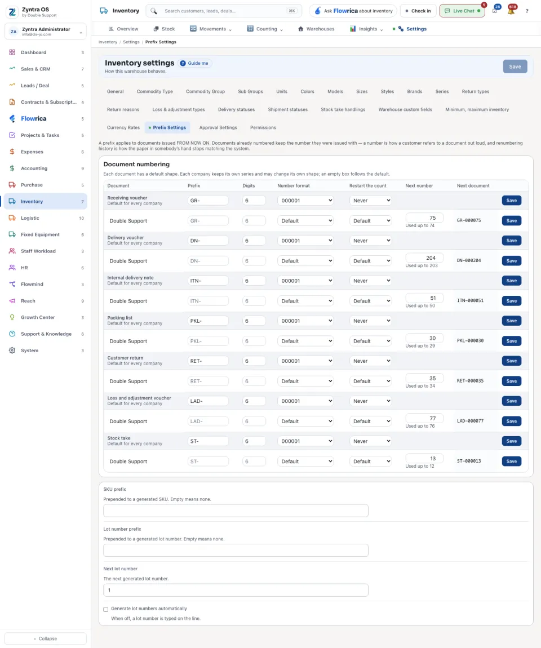This screenshot has height=648, width=541.
Task: Click the Next lot number field
Action: click(236, 590)
